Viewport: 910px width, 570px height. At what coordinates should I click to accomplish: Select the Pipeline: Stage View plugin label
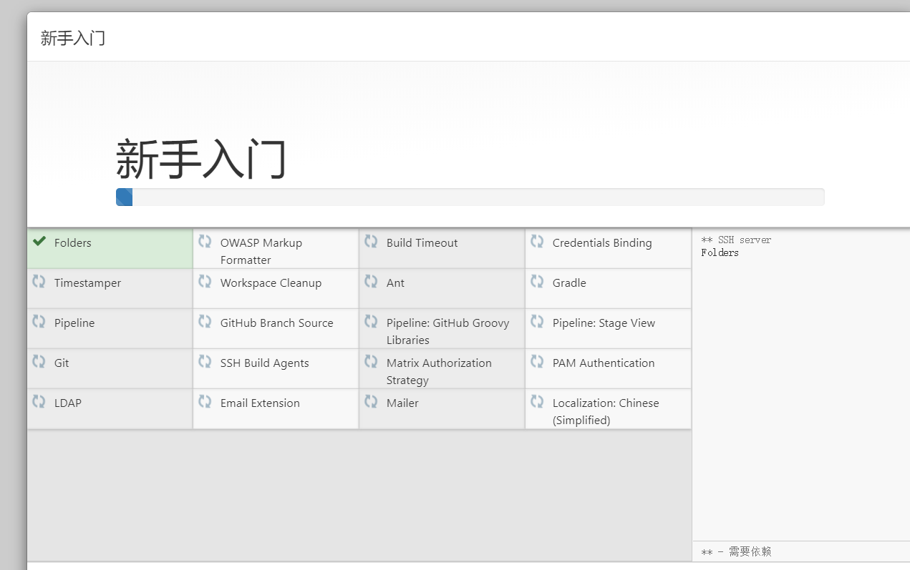(x=604, y=323)
